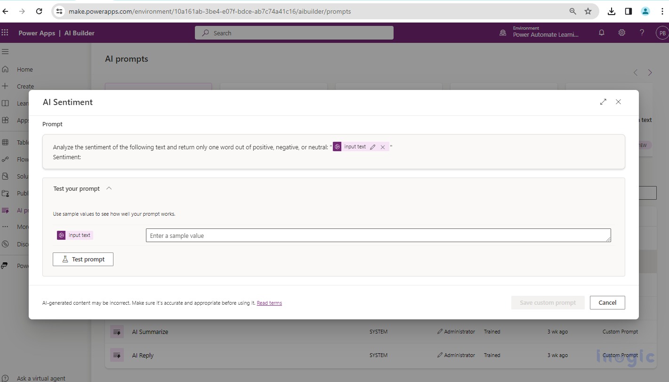This screenshot has height=382, width=669.
Task: Click AI Builder title in header
Action: [79, 33]
